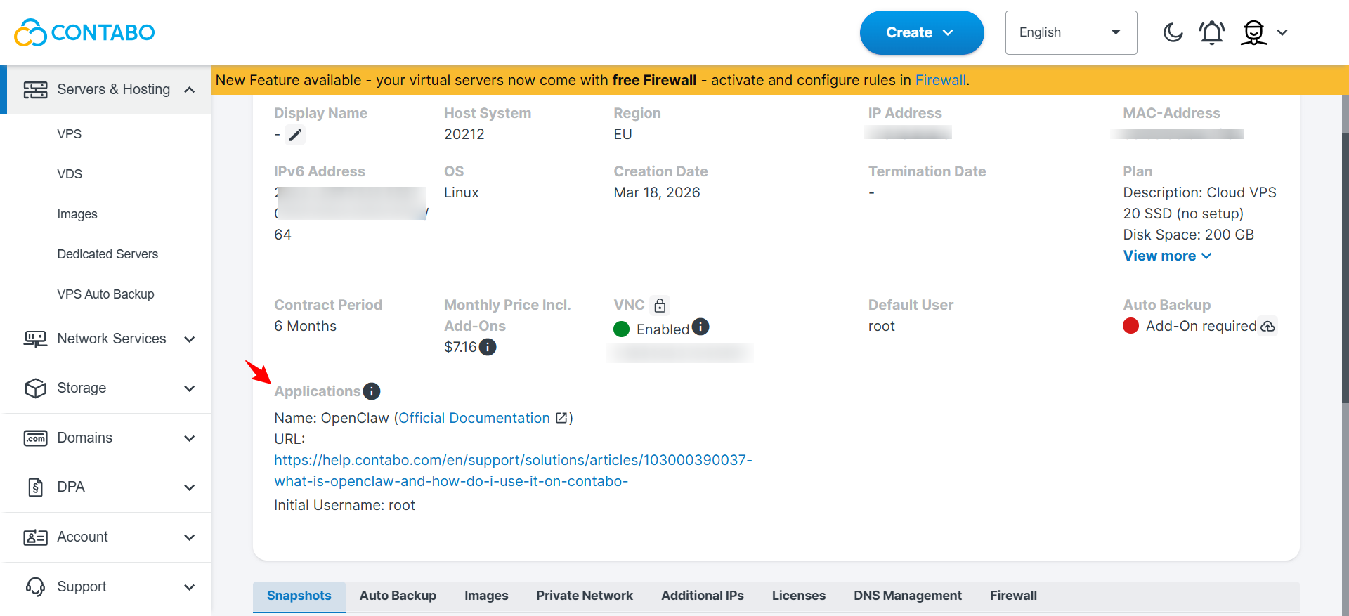Click the Add-On required status text
The width and height of the screenshot is (1349, 616).
(x=1201, y=327)
